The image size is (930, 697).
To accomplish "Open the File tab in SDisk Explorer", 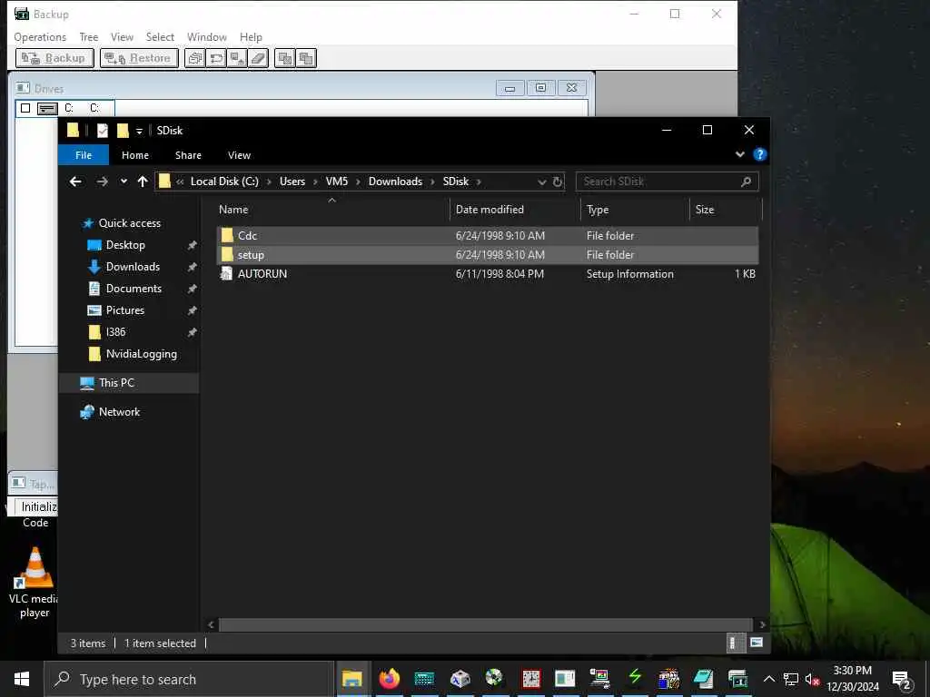I will 84,154.
